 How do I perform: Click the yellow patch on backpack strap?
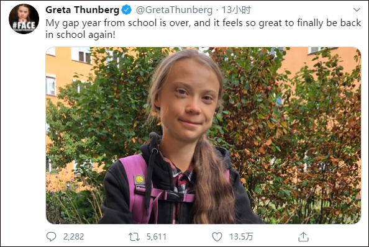pos(139,180)
